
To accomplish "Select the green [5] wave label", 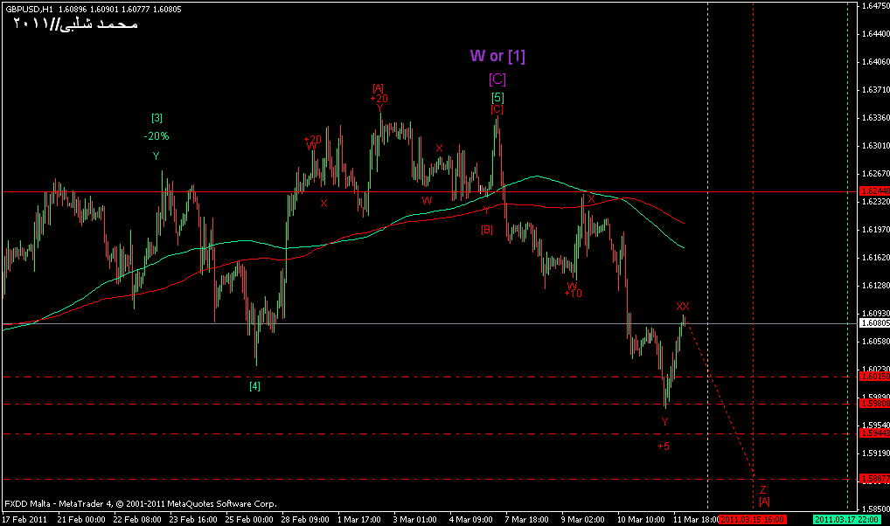I will click(x=497, y=97).
